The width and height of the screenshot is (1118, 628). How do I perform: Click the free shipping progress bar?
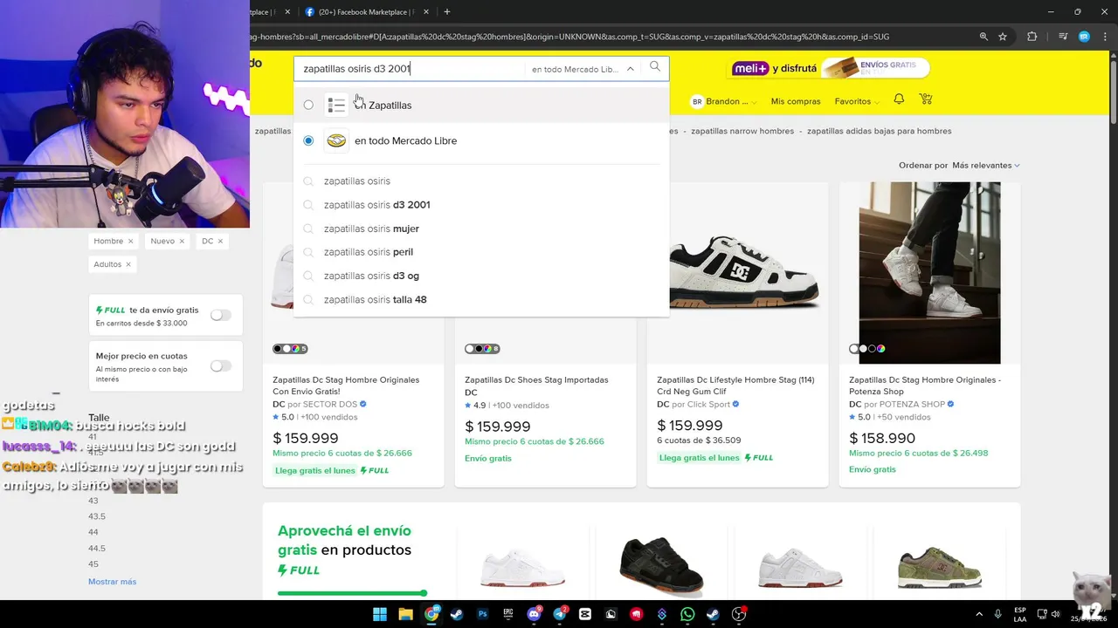pos(352,593)
